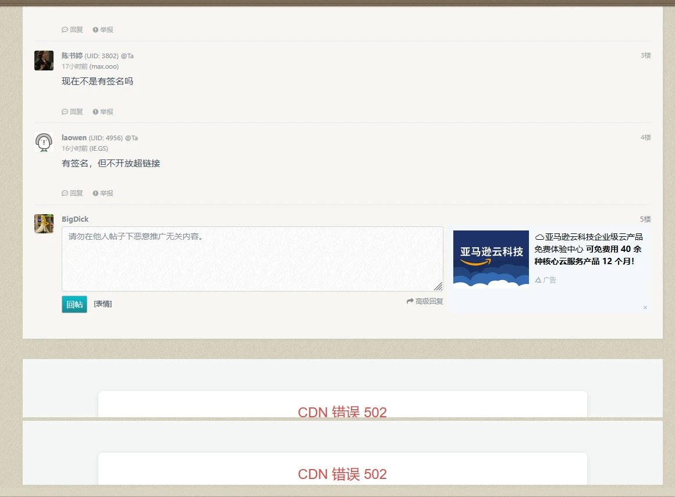The width and height of the screenshot is (675, 497).
Task: Click the 广告 ad info icon
Action: tap(538, 280)
